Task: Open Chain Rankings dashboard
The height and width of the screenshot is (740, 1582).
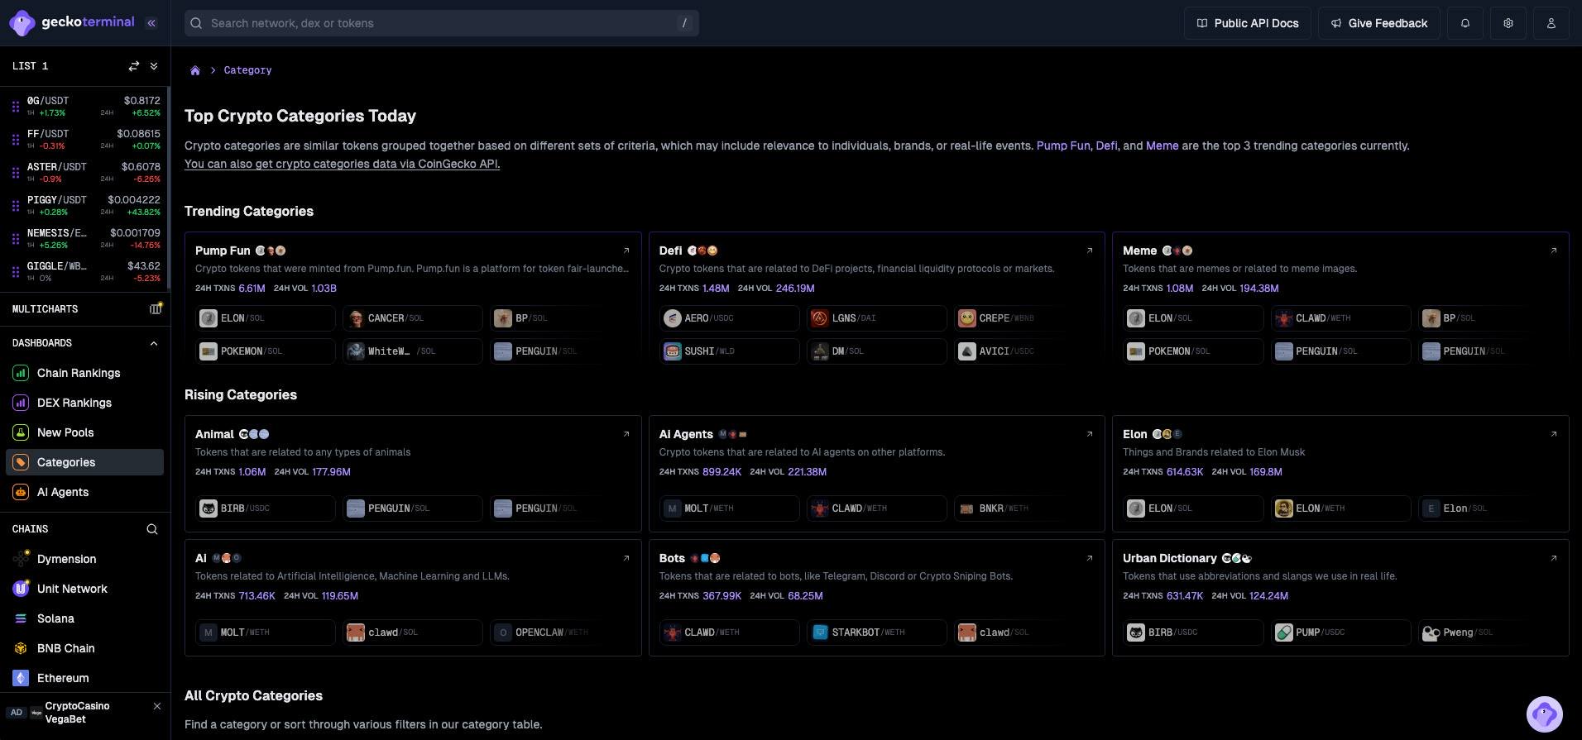Action: [79, 373]
